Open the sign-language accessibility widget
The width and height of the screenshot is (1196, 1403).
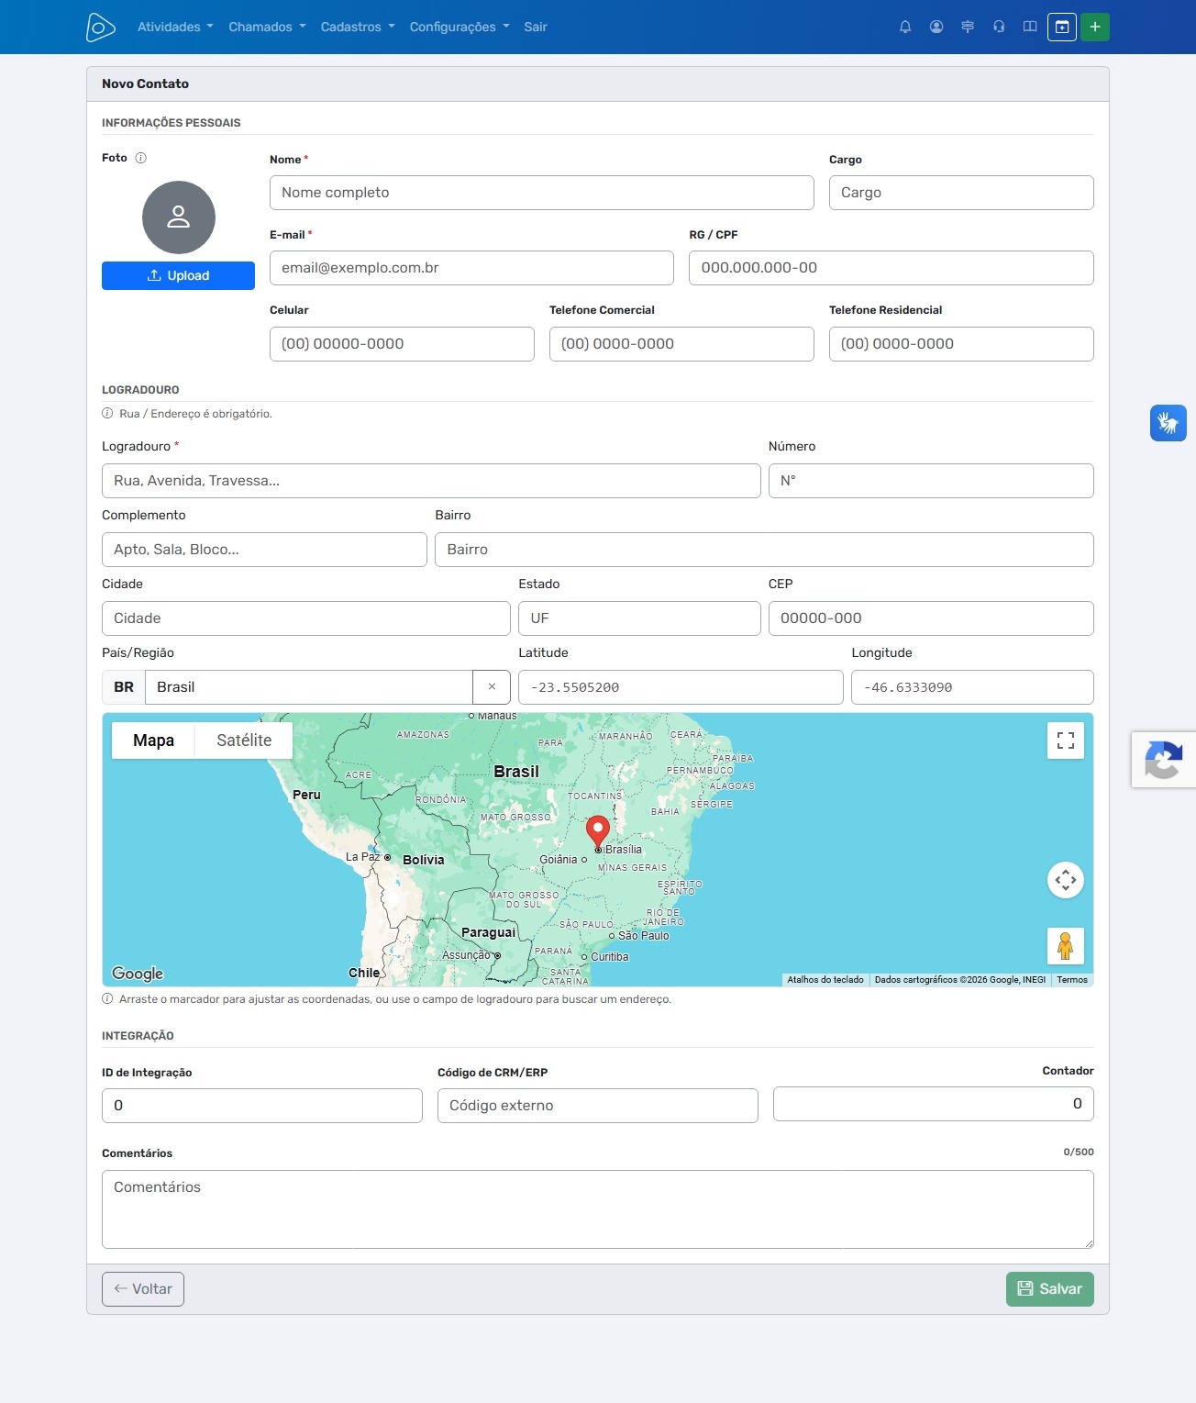point(1168,423)
